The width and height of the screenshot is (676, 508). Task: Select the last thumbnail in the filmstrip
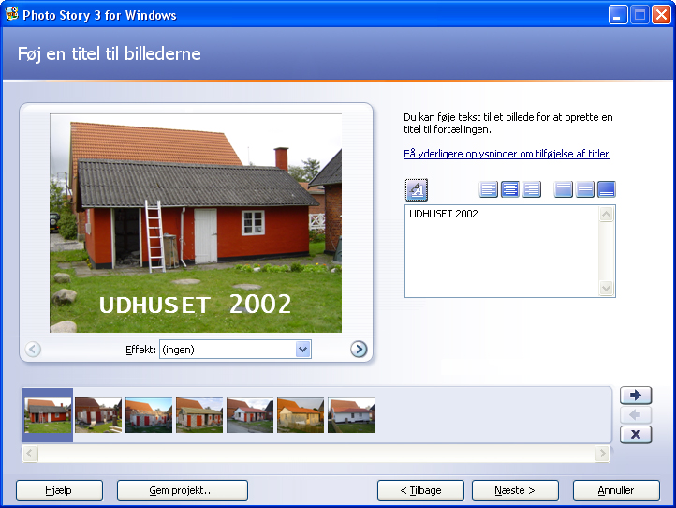point(351,415)
